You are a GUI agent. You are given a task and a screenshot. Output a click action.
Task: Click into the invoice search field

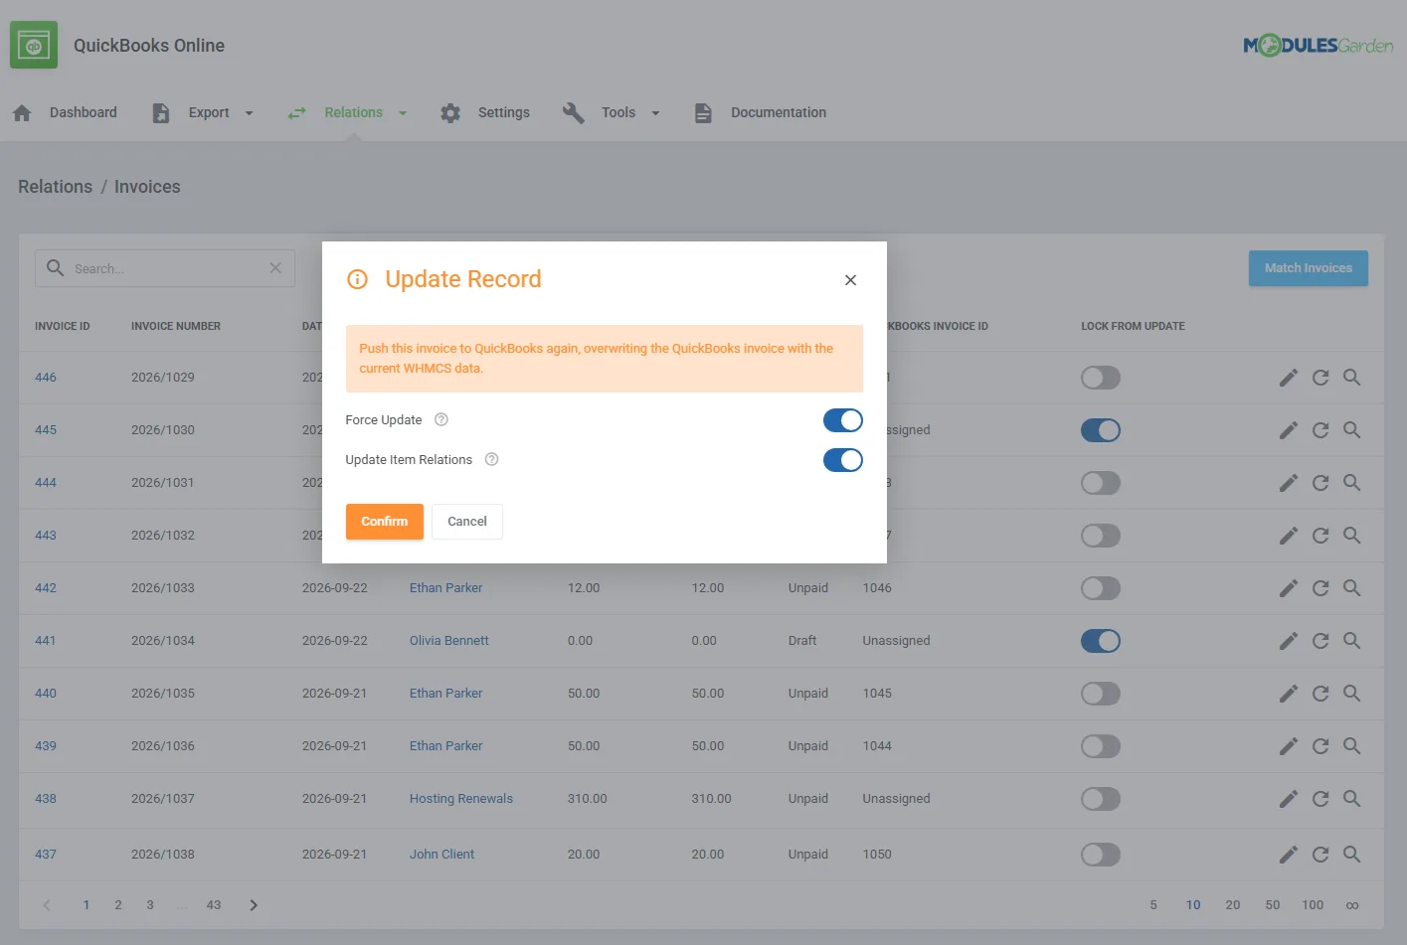click(x=165, y=268)
